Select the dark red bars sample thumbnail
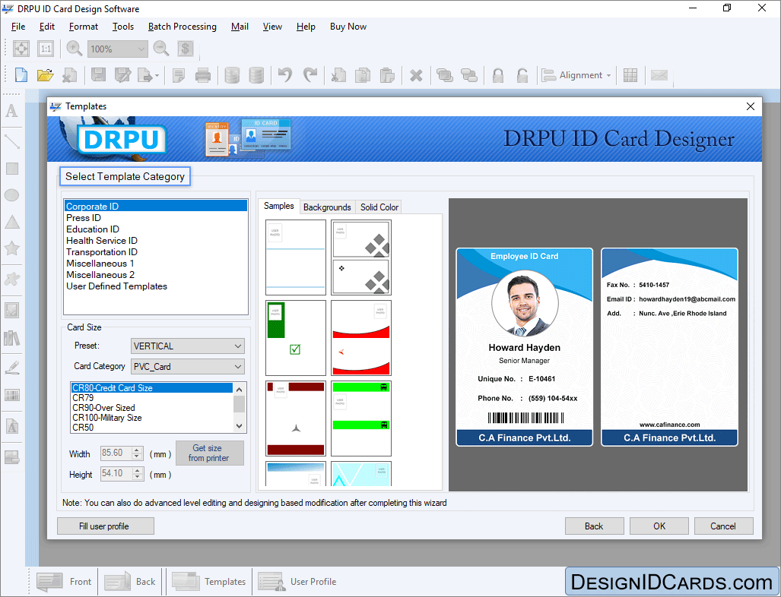The height and width of the screenshot is (597, 781). [x=296, y=419]
